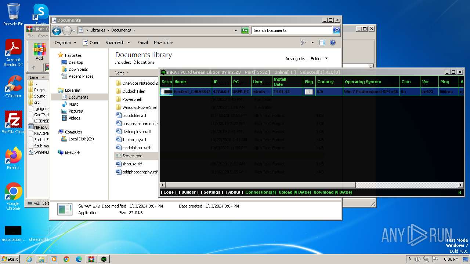Viewport: 470px width, 264px height.
Task: Open Google Chrome desktop shortcut
Action: point(13,197)
